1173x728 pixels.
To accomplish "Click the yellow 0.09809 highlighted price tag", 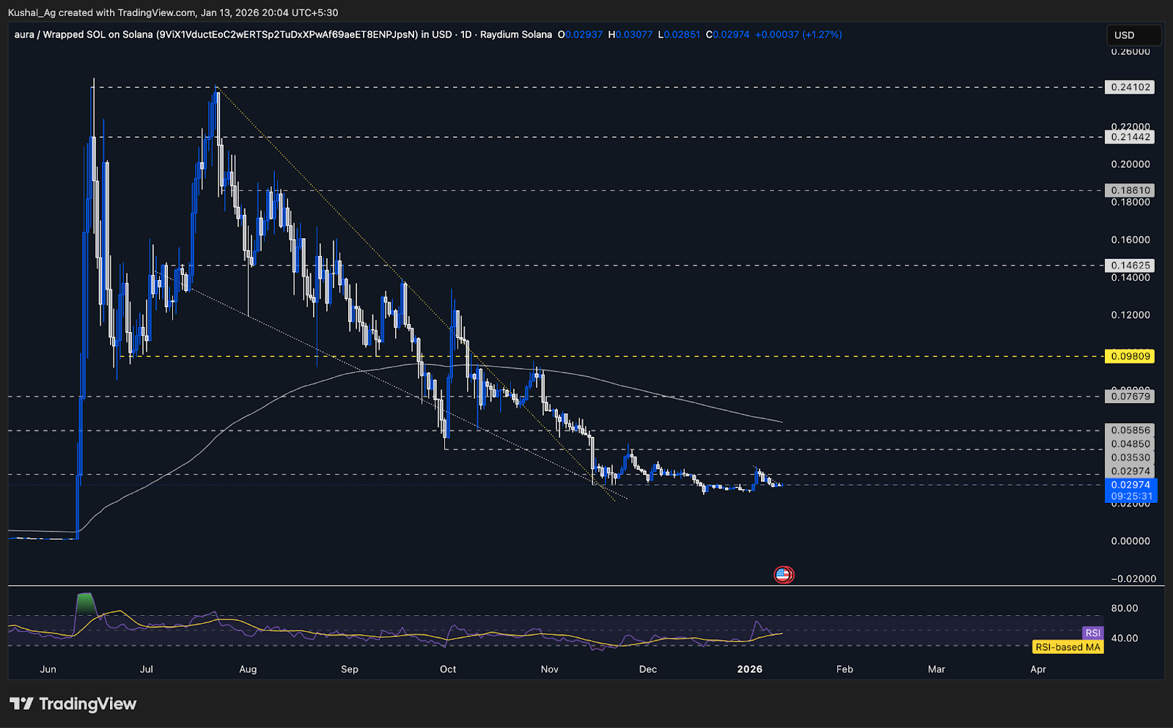I will [x=1129, y=356].
